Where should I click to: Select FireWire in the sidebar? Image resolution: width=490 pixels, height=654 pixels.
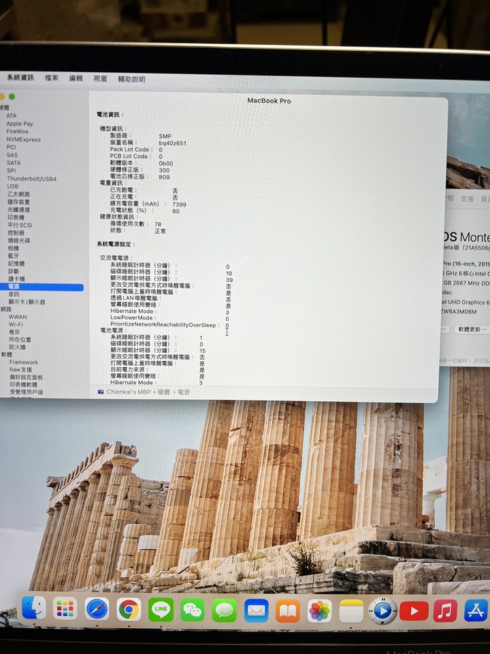click(x=18, y=131)
